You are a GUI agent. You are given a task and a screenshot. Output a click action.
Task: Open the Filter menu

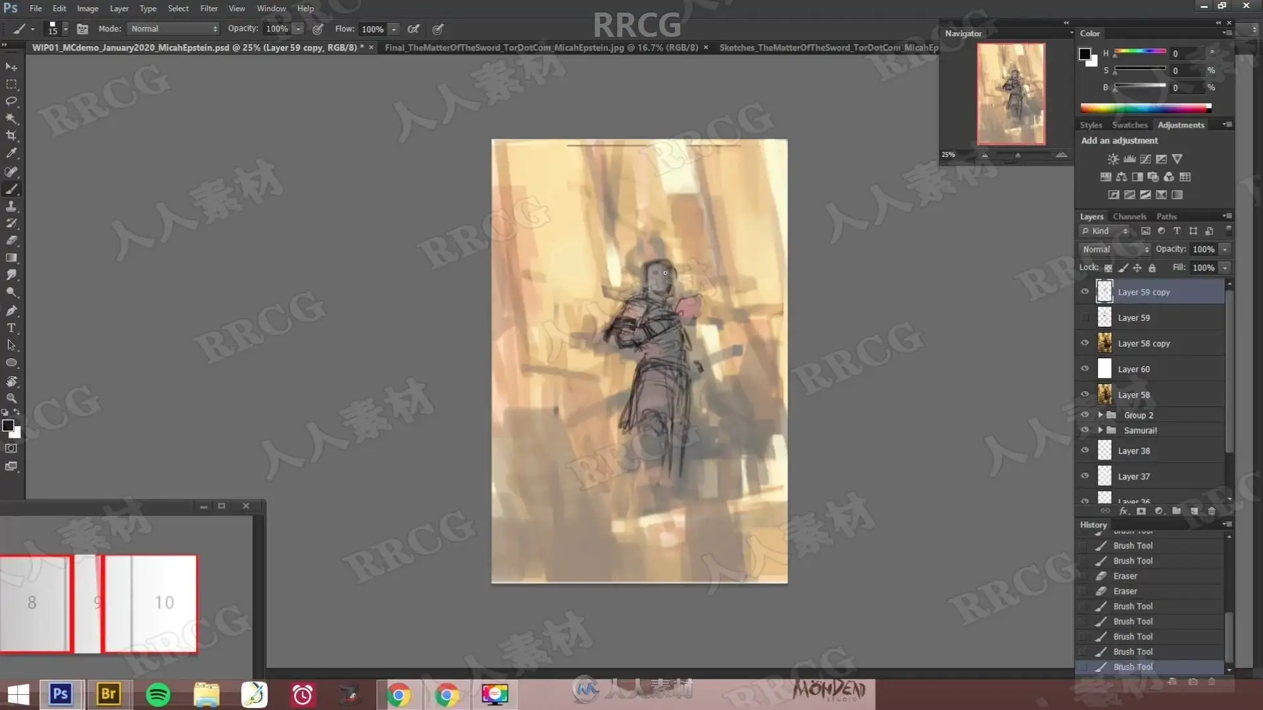209,9
